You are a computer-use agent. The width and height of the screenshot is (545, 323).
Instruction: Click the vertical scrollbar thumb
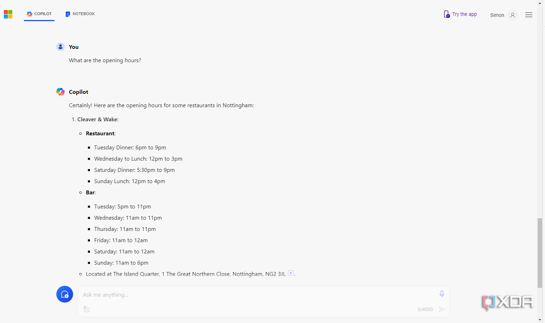coord(540,253)
